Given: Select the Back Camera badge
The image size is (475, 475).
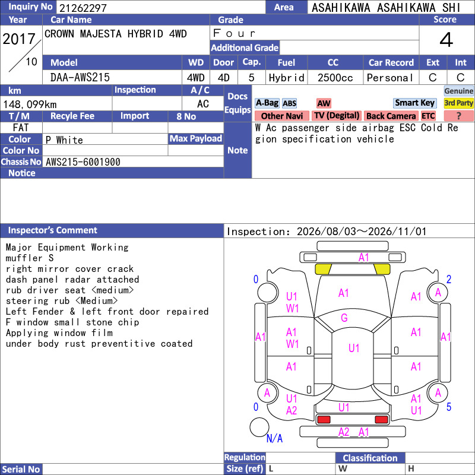Looking at the screenshot, I should (391, 116).
